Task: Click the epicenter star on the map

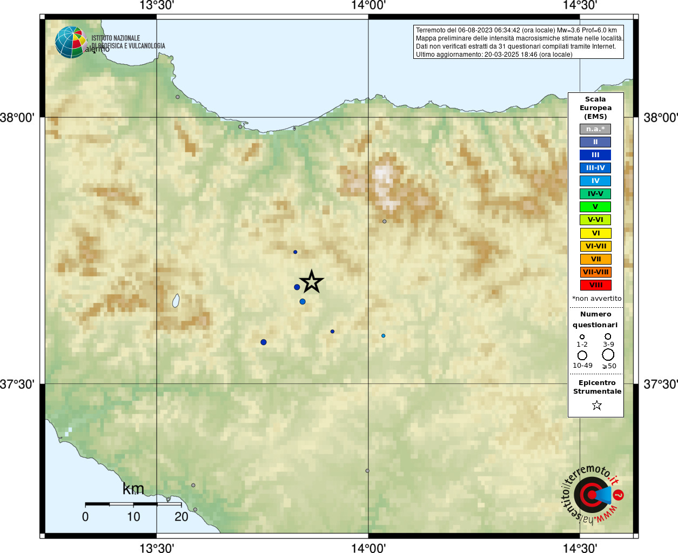Action: pyautogui.click(x=312, y=281)
